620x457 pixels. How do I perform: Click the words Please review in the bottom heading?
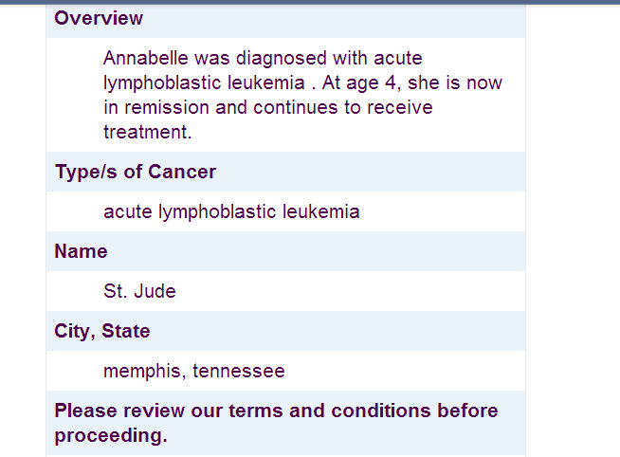119,411
